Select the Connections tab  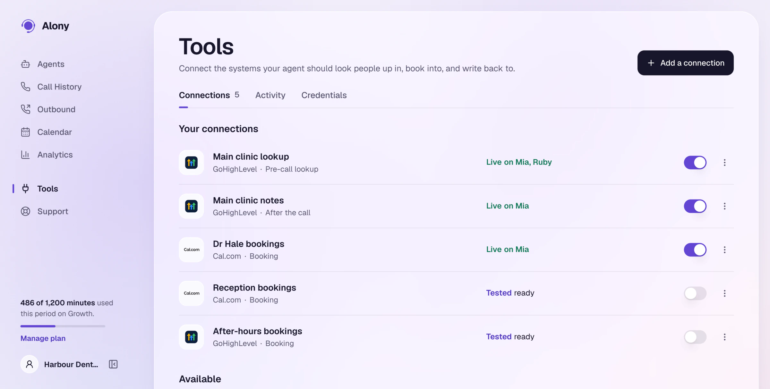[x=209, y=95]
